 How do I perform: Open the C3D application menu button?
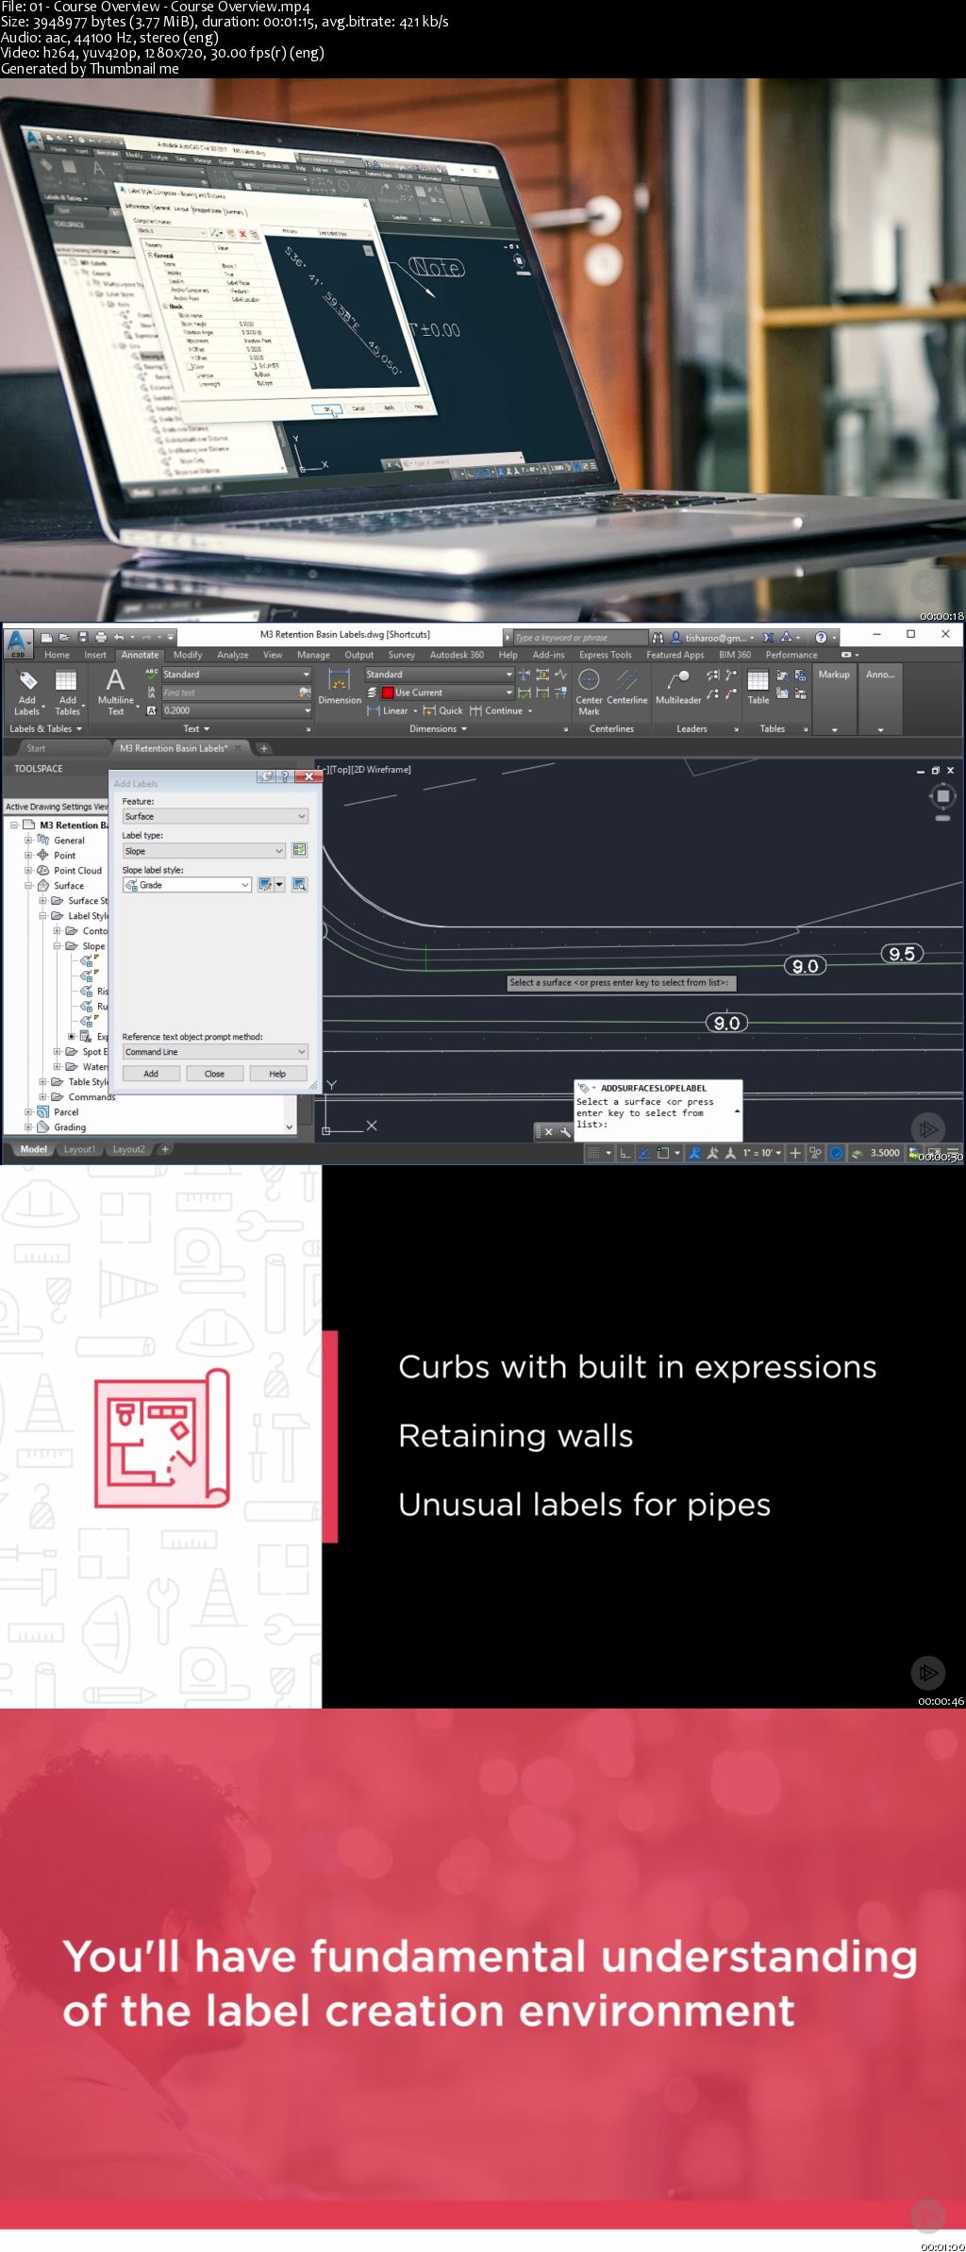pyautogui.click(x=17, y=643)
